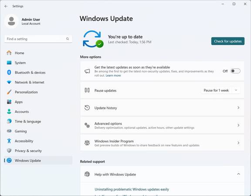Maximize the Settings window
Screen dimensions: 251x196
tap(234, 4)
